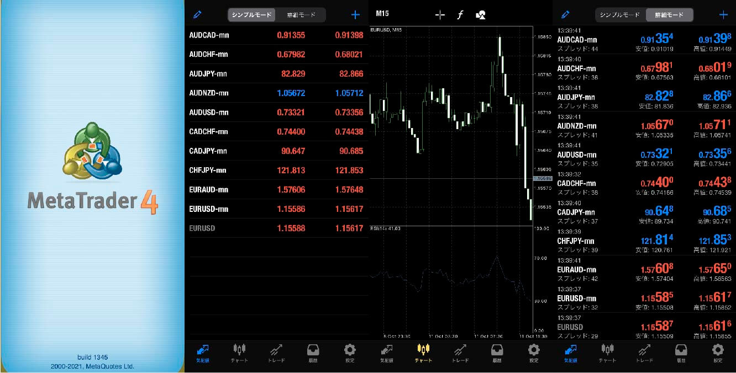Select highlighted 詳細モード segment in detailed quotes screen
Viewport: 736px width, 373px height.
[669, 15]
